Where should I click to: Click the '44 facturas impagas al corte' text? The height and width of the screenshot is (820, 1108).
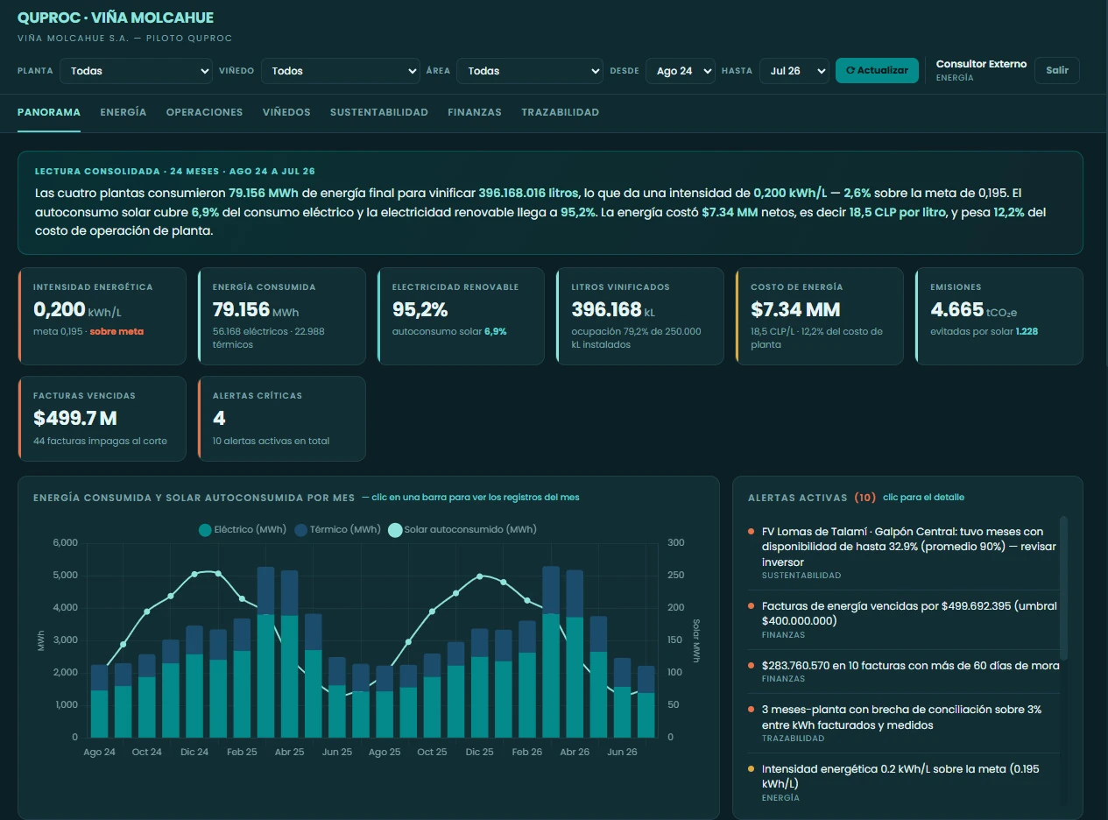click(x=100, y=441)
